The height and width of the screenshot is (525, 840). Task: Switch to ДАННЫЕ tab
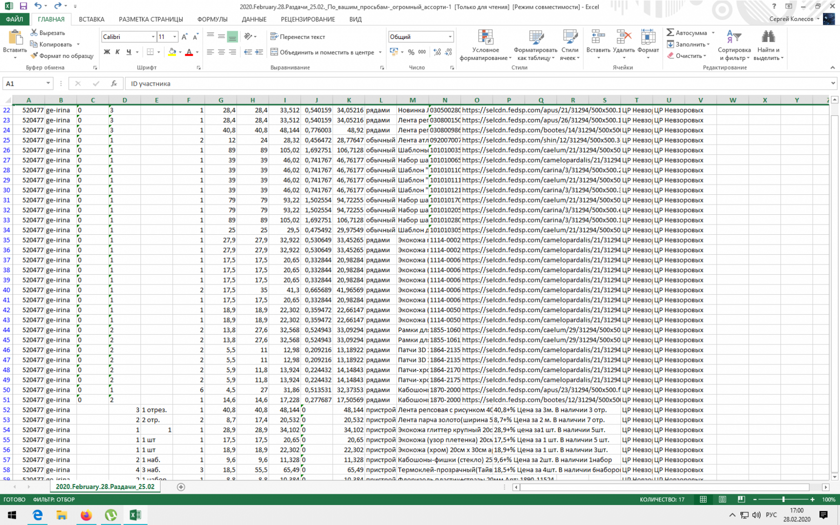click(254, 19)
